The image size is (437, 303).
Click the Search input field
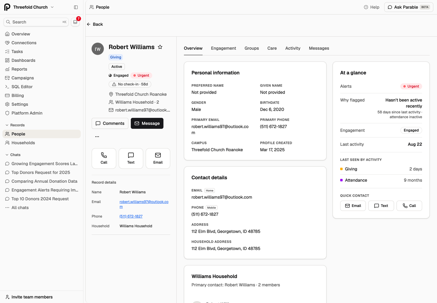click(x=36, y=22)
